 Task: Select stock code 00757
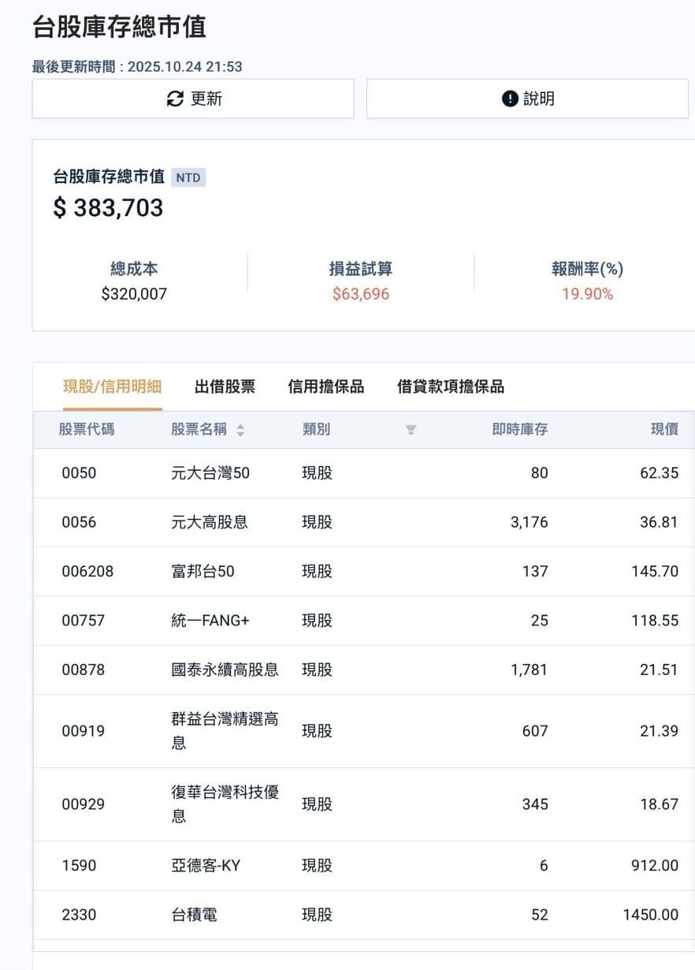(83, 621)
